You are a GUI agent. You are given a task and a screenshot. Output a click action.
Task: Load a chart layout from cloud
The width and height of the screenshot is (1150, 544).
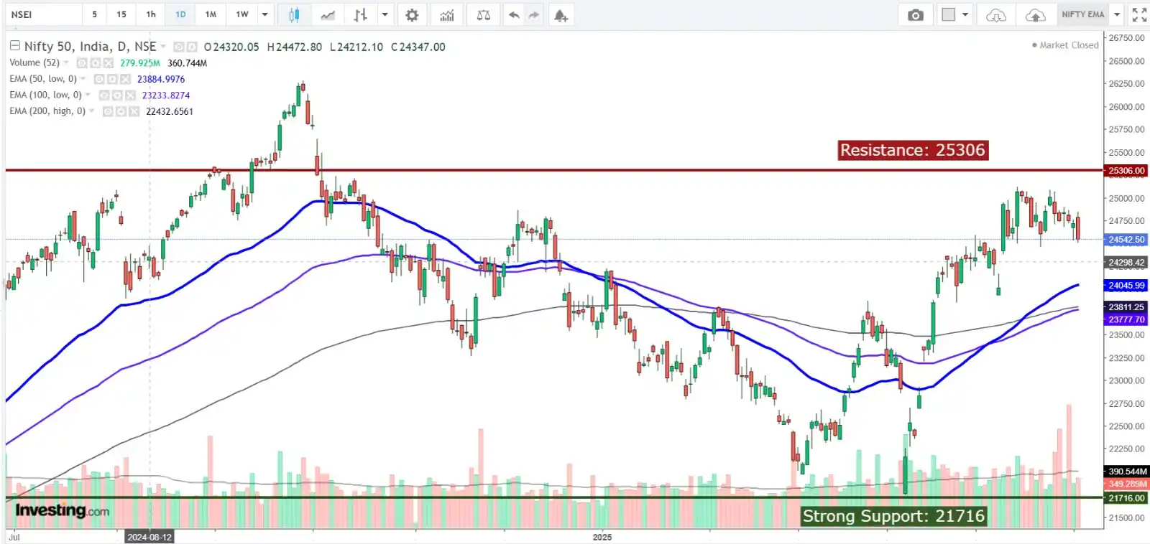(x=996, y=14)
